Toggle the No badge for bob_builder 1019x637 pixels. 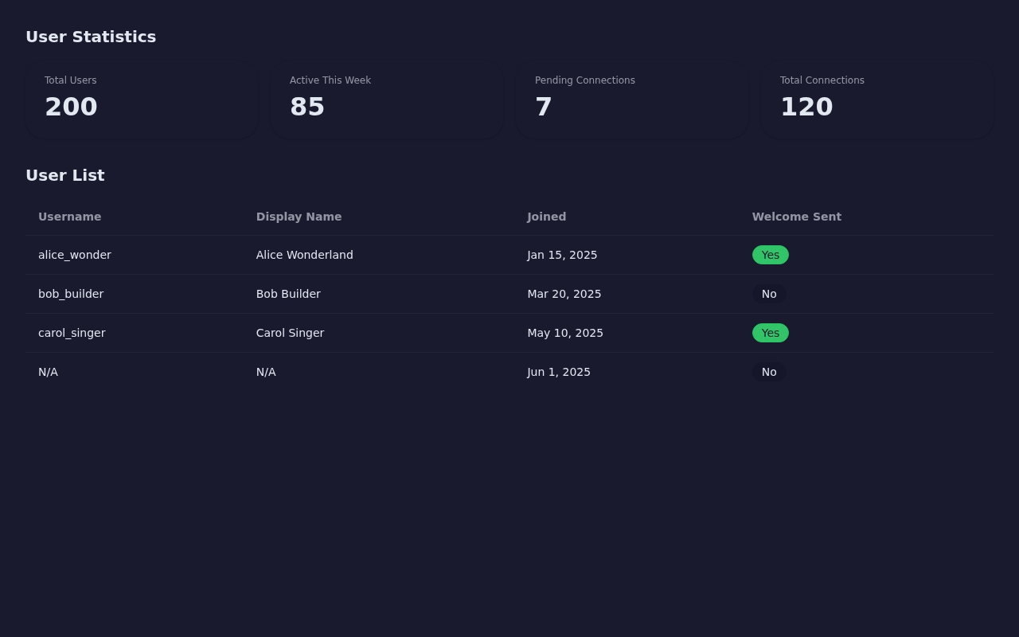tap(769, 294)
